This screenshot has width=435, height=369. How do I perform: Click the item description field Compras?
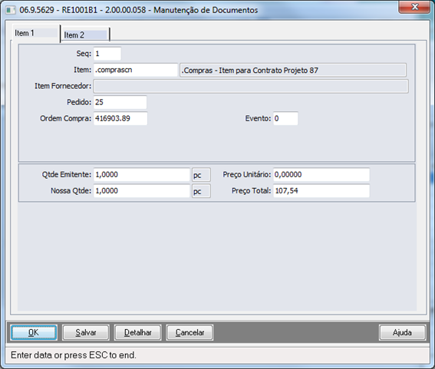[x=293, y=70]
